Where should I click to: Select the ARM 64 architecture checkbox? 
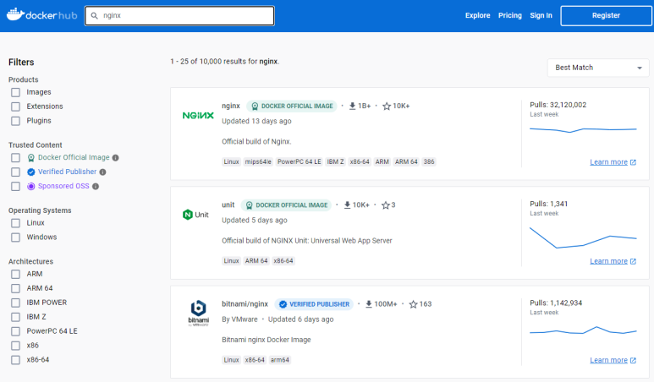click(x=15, y=288)
